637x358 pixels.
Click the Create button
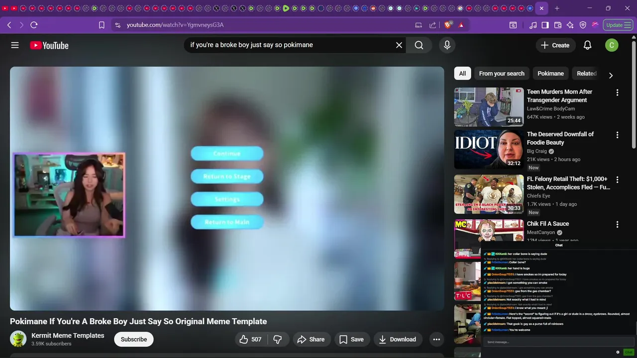(555, 45)
